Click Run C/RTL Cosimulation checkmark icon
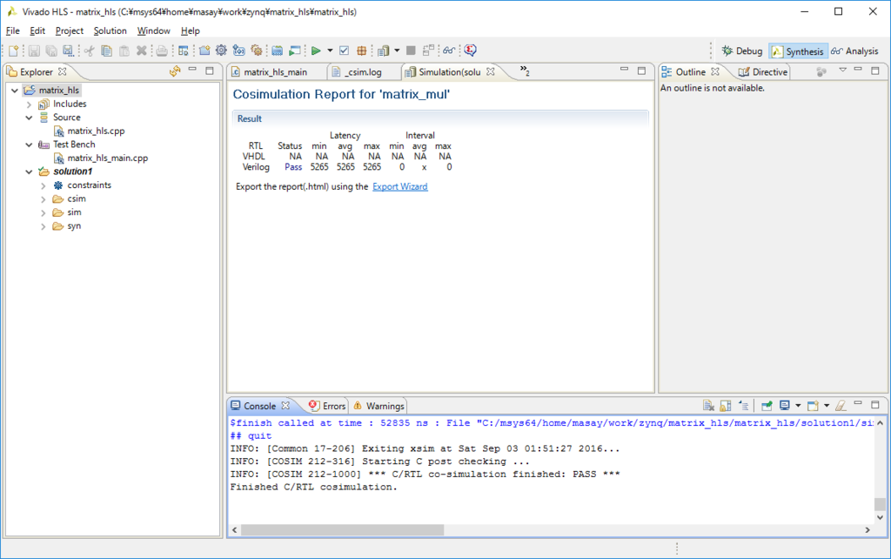 [x=344, y=51]
